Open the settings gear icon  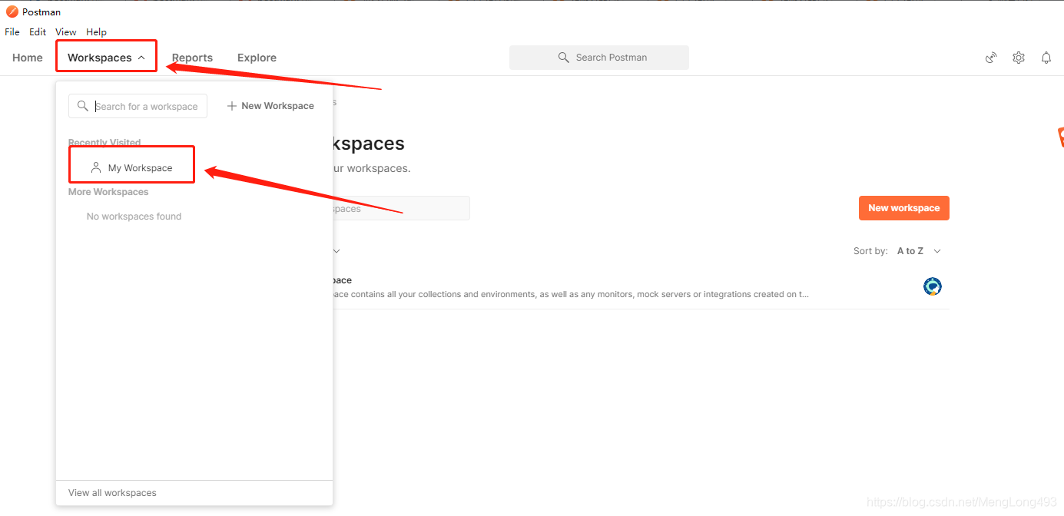point(1019,58)
